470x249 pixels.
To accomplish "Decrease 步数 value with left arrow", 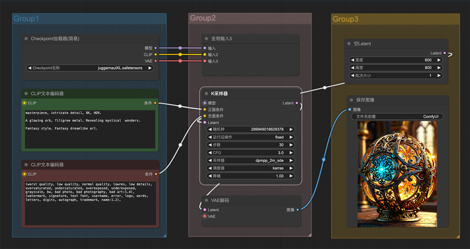I will pos(210,145).
